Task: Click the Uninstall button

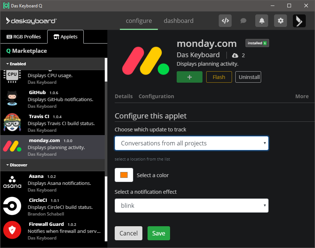Action: (x=248, y=77)
